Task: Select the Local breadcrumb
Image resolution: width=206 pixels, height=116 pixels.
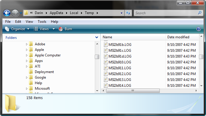Action: [74, 13]
